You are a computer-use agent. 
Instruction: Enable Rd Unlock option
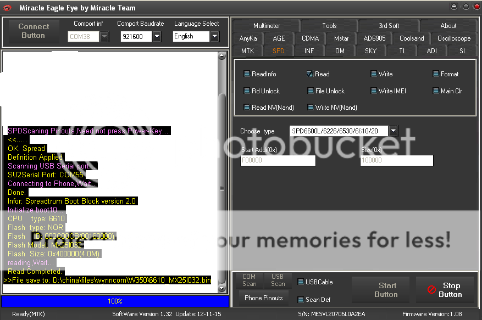[247, 91]
